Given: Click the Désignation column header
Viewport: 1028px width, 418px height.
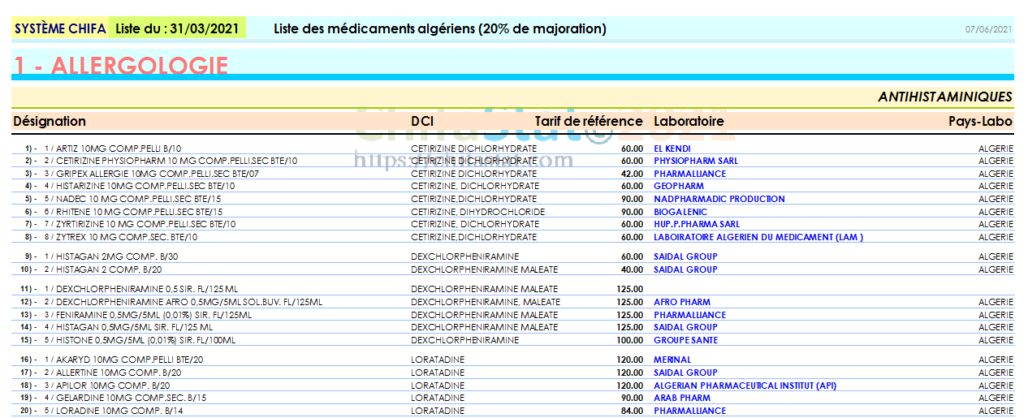Looking at the screenshot, I should pos(50,121).
